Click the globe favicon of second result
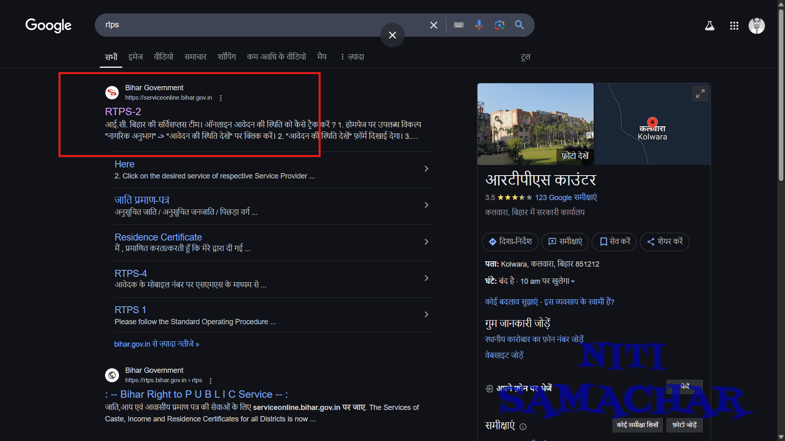 [x=112, y=375]
